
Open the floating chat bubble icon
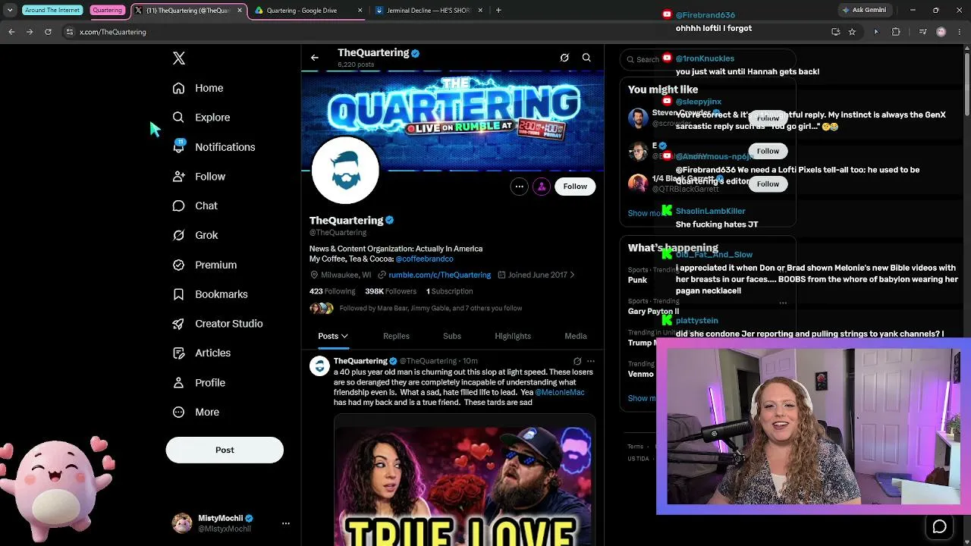[940, 526]
